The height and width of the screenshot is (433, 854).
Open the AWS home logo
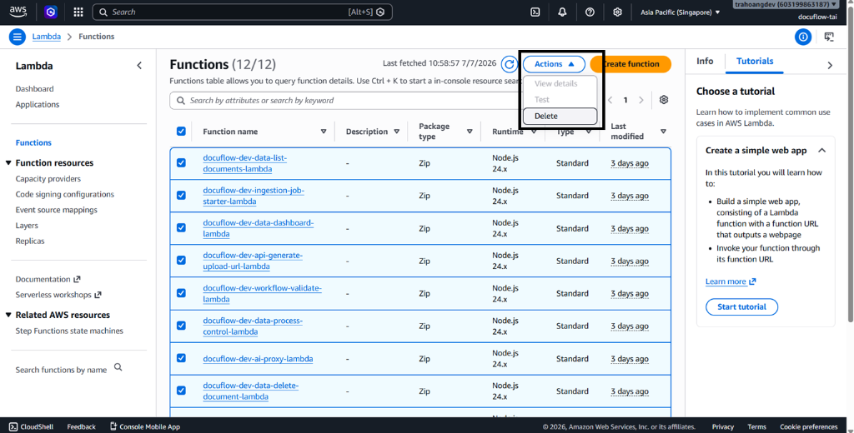(18, 12)
